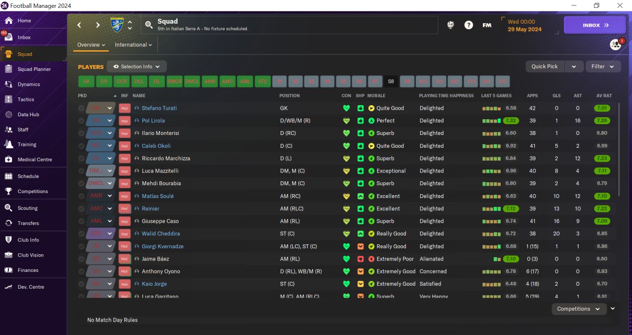Click the Quick Pick button
632x335 pixels.
click(x=545, y=67)
